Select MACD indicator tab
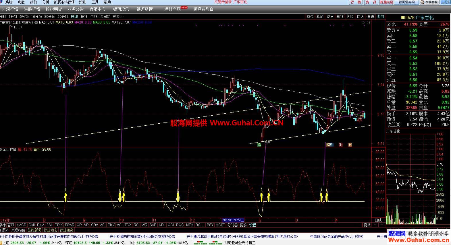Image resolution: width=451 pixels, height=245 pixels. pos(21,225)
